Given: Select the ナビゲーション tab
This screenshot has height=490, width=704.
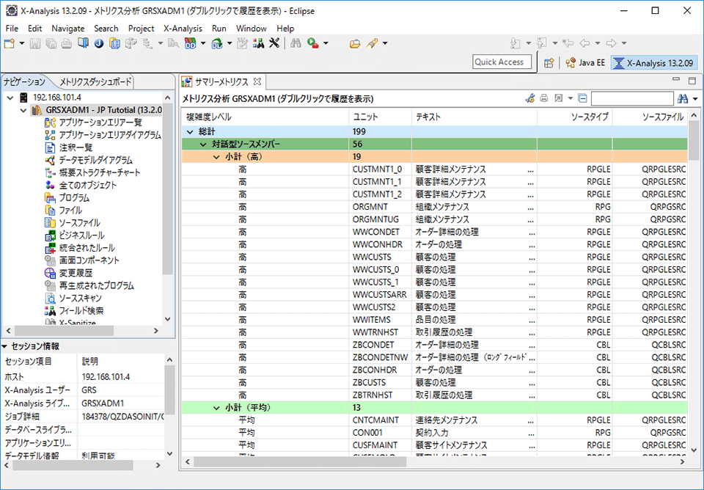Looking at the screenshot, I should pyautogui.click(x=24, y=81).
